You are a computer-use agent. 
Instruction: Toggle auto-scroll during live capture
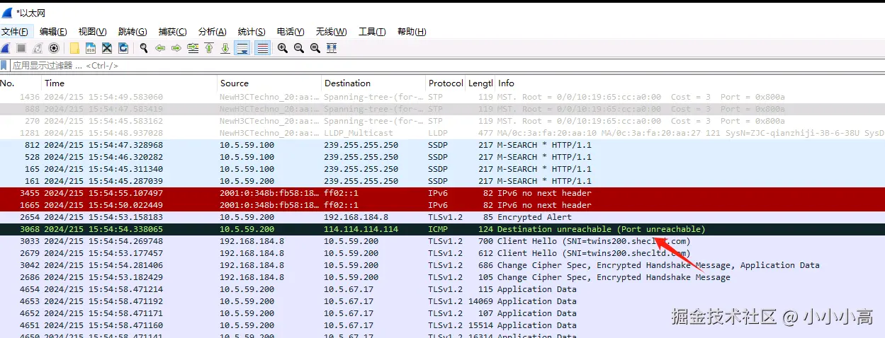[243, 48]
